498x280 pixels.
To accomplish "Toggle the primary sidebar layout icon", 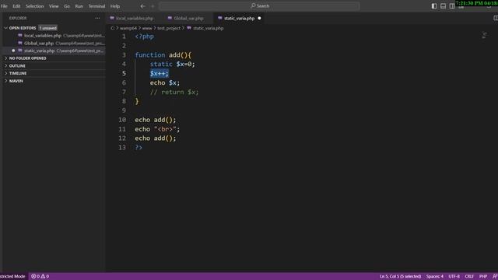I will (434, 6).
